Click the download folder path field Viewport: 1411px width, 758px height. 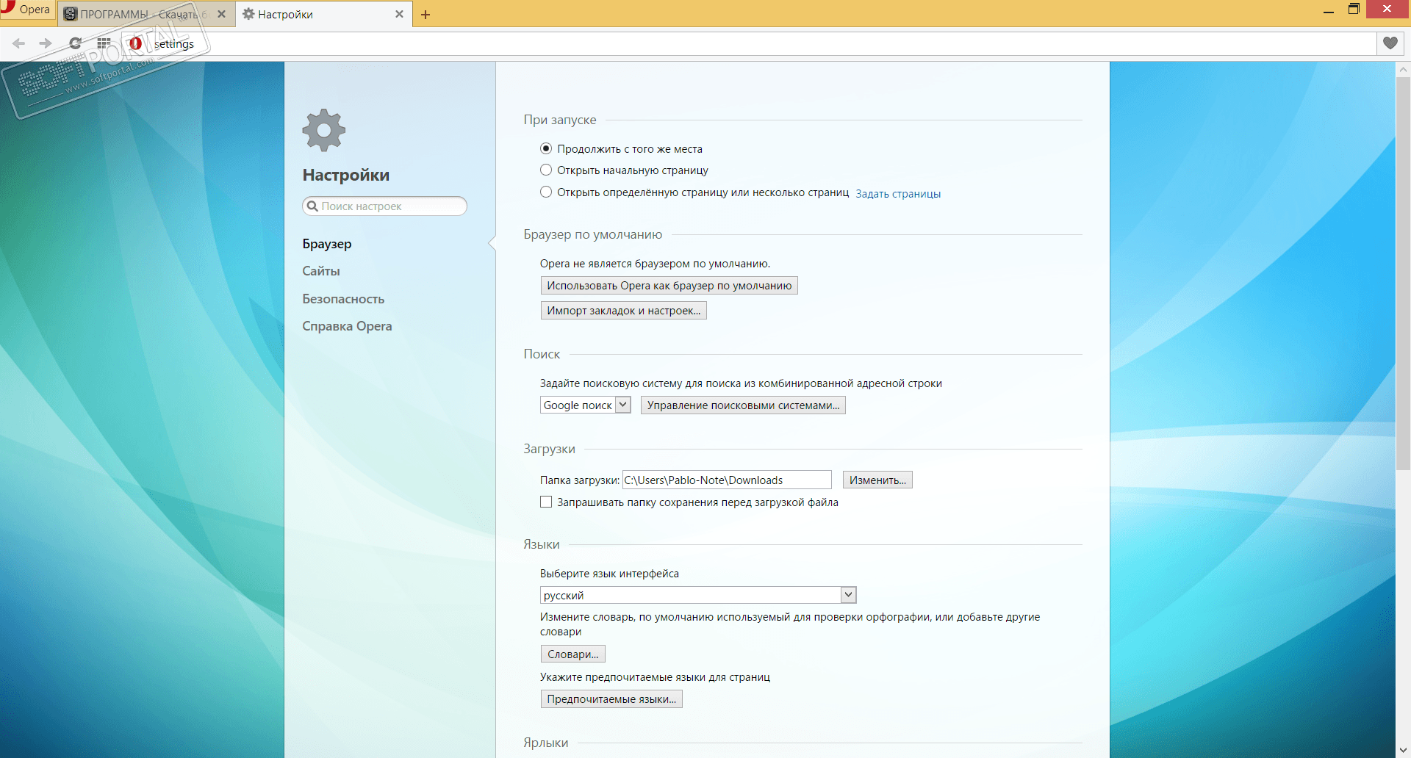pos(727,480)
